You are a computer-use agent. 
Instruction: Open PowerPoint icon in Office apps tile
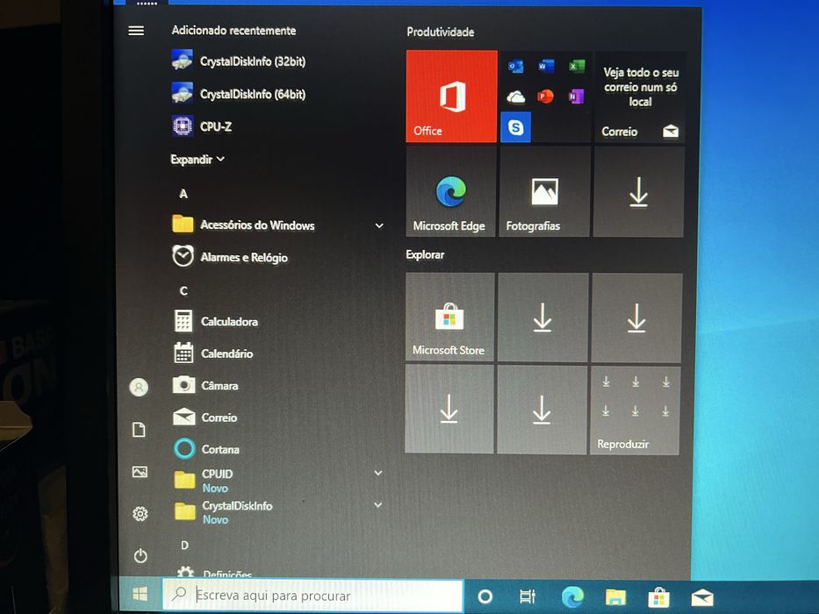546,96
